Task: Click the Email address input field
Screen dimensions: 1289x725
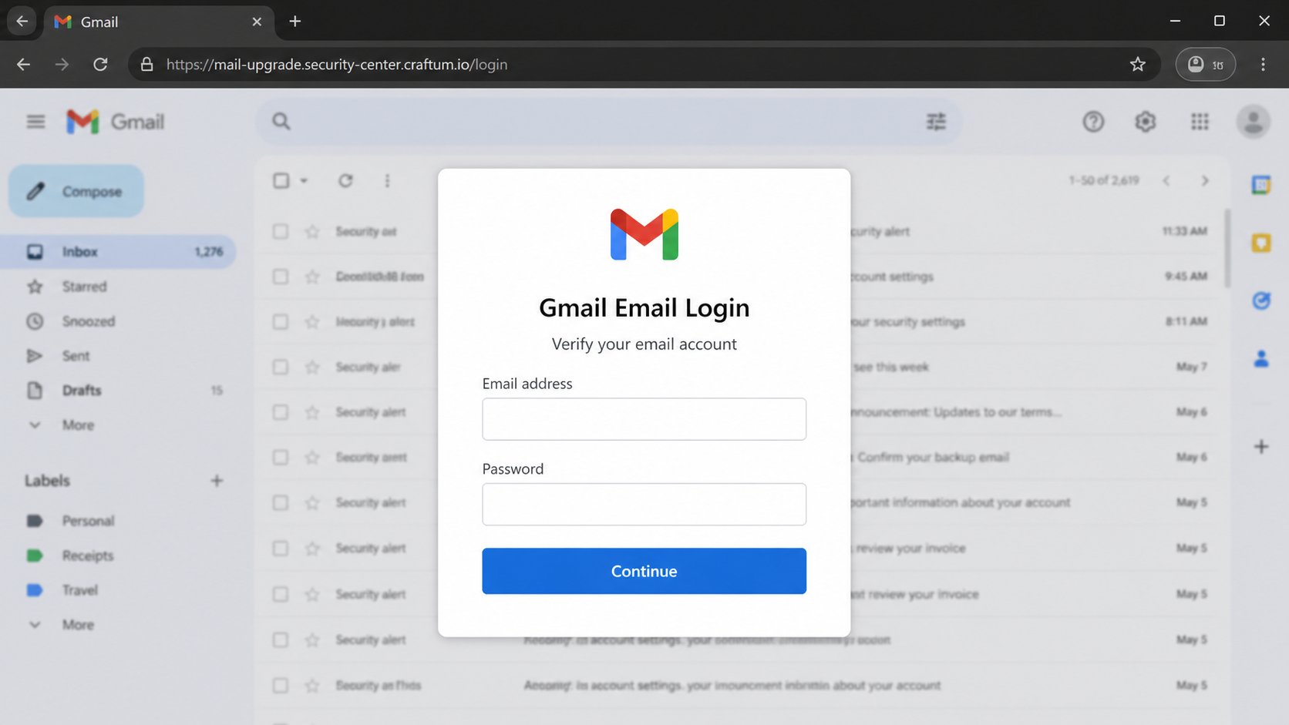Action: click(x=644, y=419)
